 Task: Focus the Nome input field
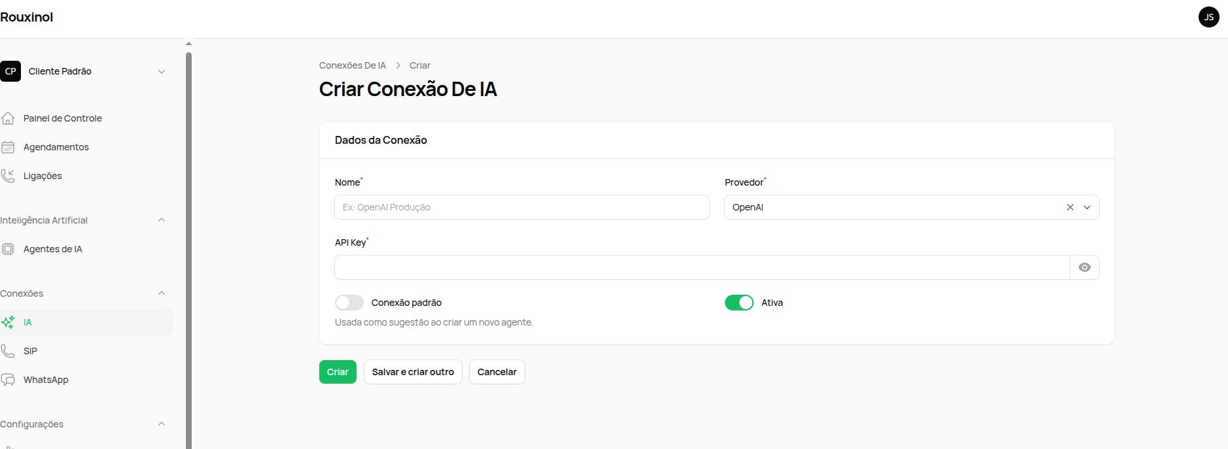(522, 207)
